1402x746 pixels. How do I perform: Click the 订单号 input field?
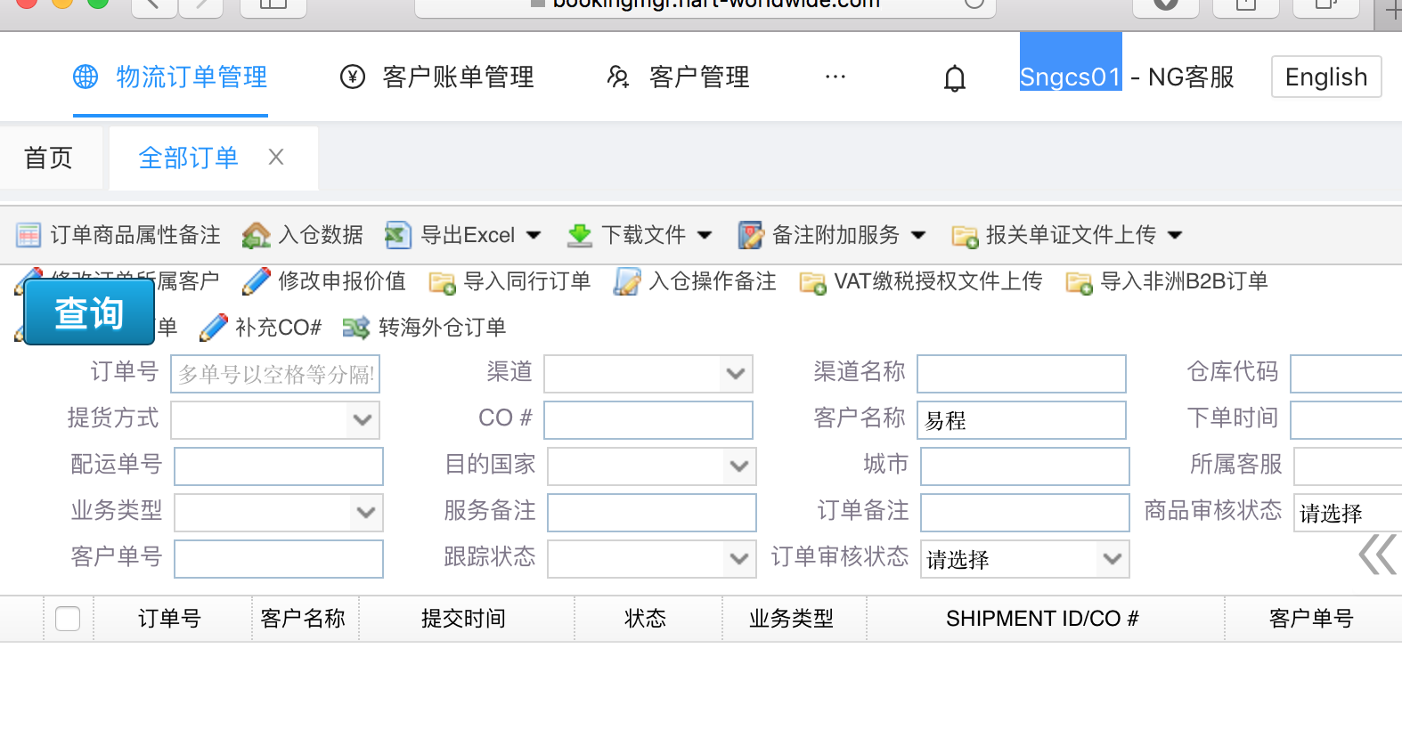click(275, 374)
